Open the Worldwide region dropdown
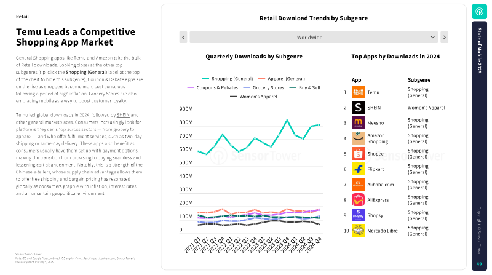Image resolution: width=492 pixels, height=275 pixels. pyautogui.click(x=314, y=37)
